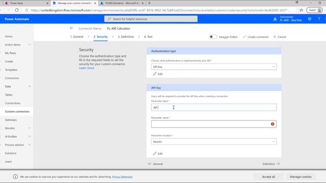Image resolution: width=326 pixels, height=183 pixels.
Task: Click the red error icon in Parameter name
Action: 273,124
